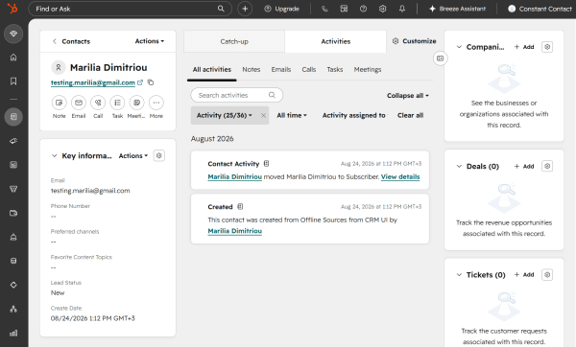
Task: Switch to the Activities tab
Action: click(x=336, y=41)
